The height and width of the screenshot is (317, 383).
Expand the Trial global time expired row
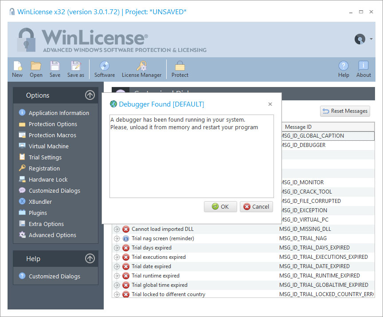tap(117, 285)
